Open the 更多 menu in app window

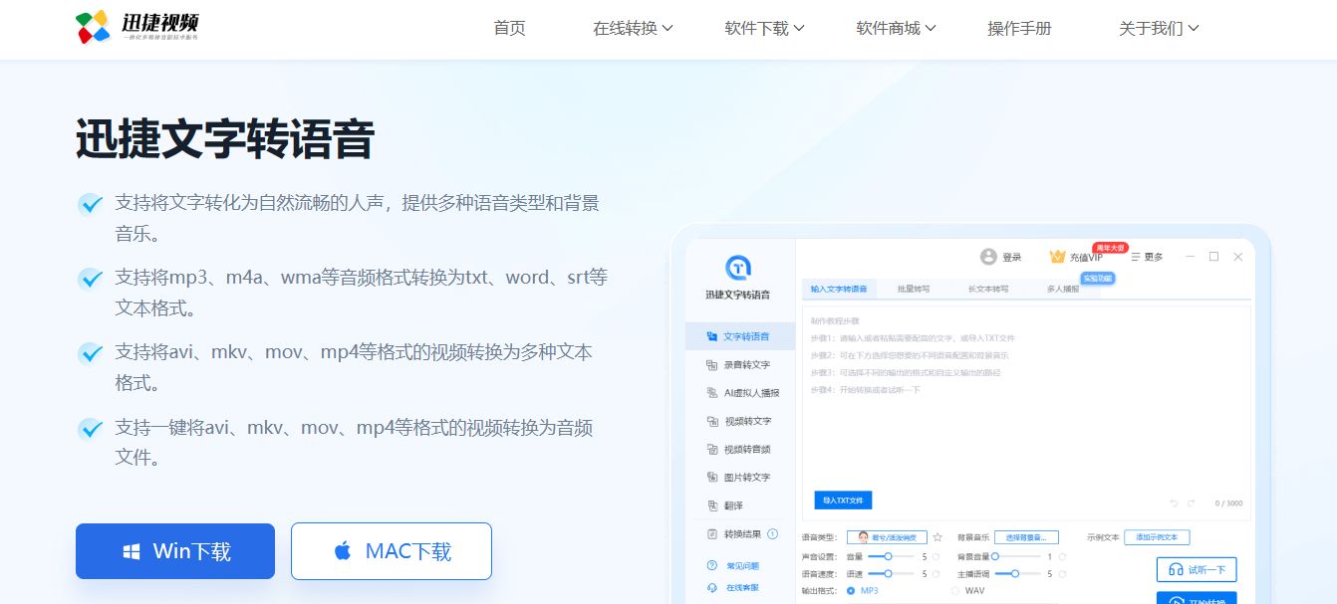pos(1147,257)
